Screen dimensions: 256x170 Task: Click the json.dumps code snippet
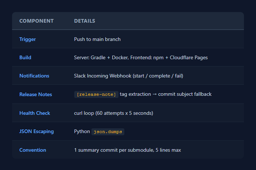pyautogui.click(x=108, y=132)
